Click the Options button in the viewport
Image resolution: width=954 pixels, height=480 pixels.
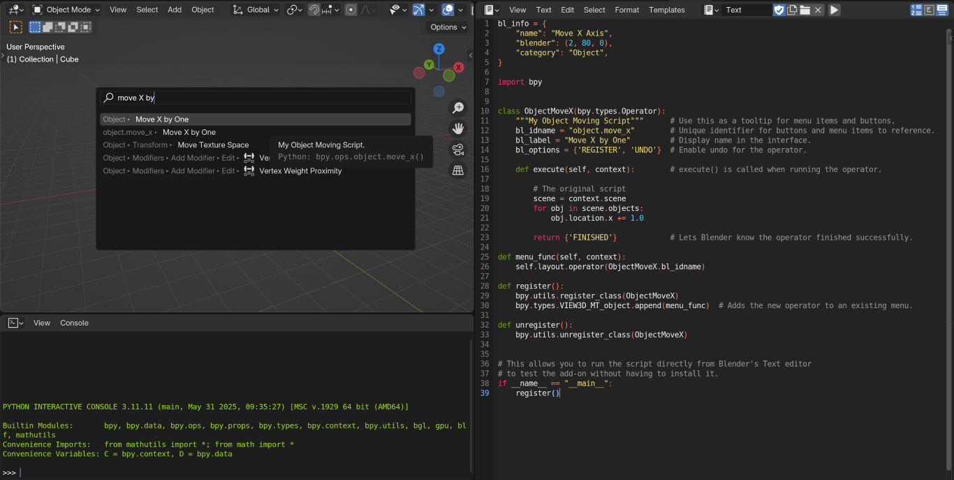(446, 27)
